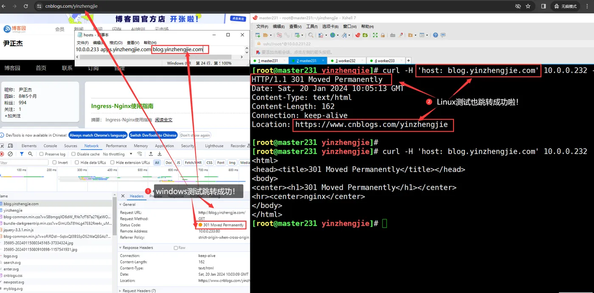Enable Disable cache checkbox
Screen dimensions: 594x293
[74, 154]
